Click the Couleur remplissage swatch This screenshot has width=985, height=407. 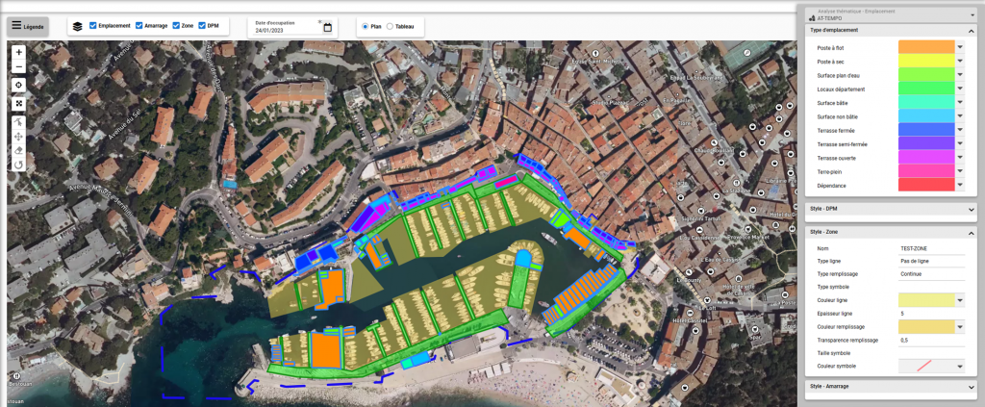click(x=926, y=326)
